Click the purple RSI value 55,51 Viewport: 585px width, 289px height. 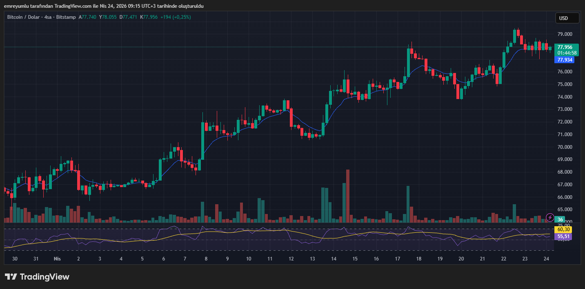[x=563, y=236]
